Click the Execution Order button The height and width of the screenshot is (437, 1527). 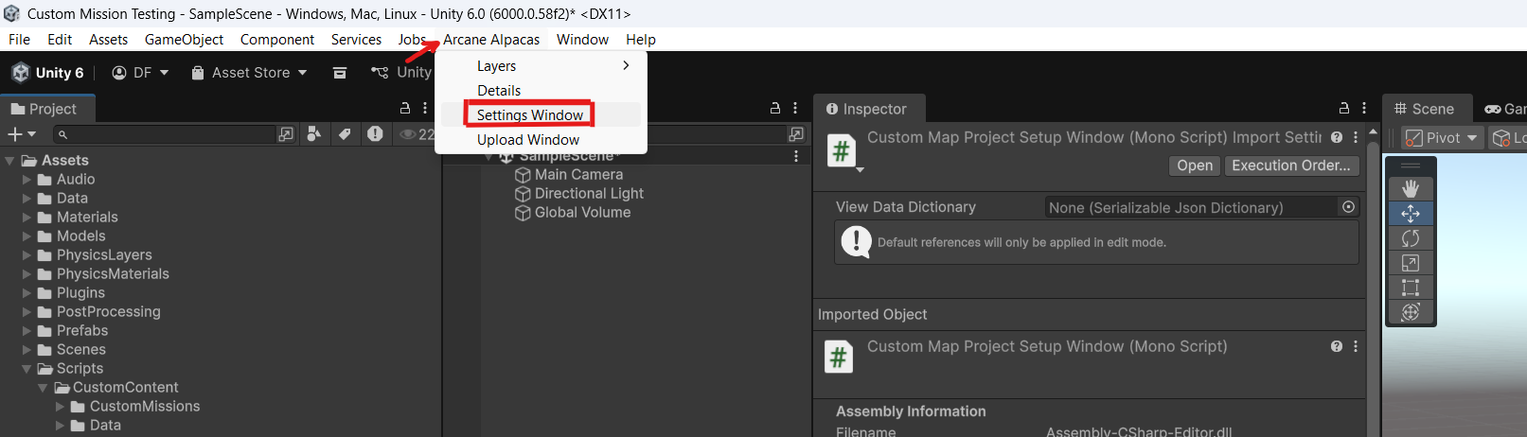click(1291, 166)
